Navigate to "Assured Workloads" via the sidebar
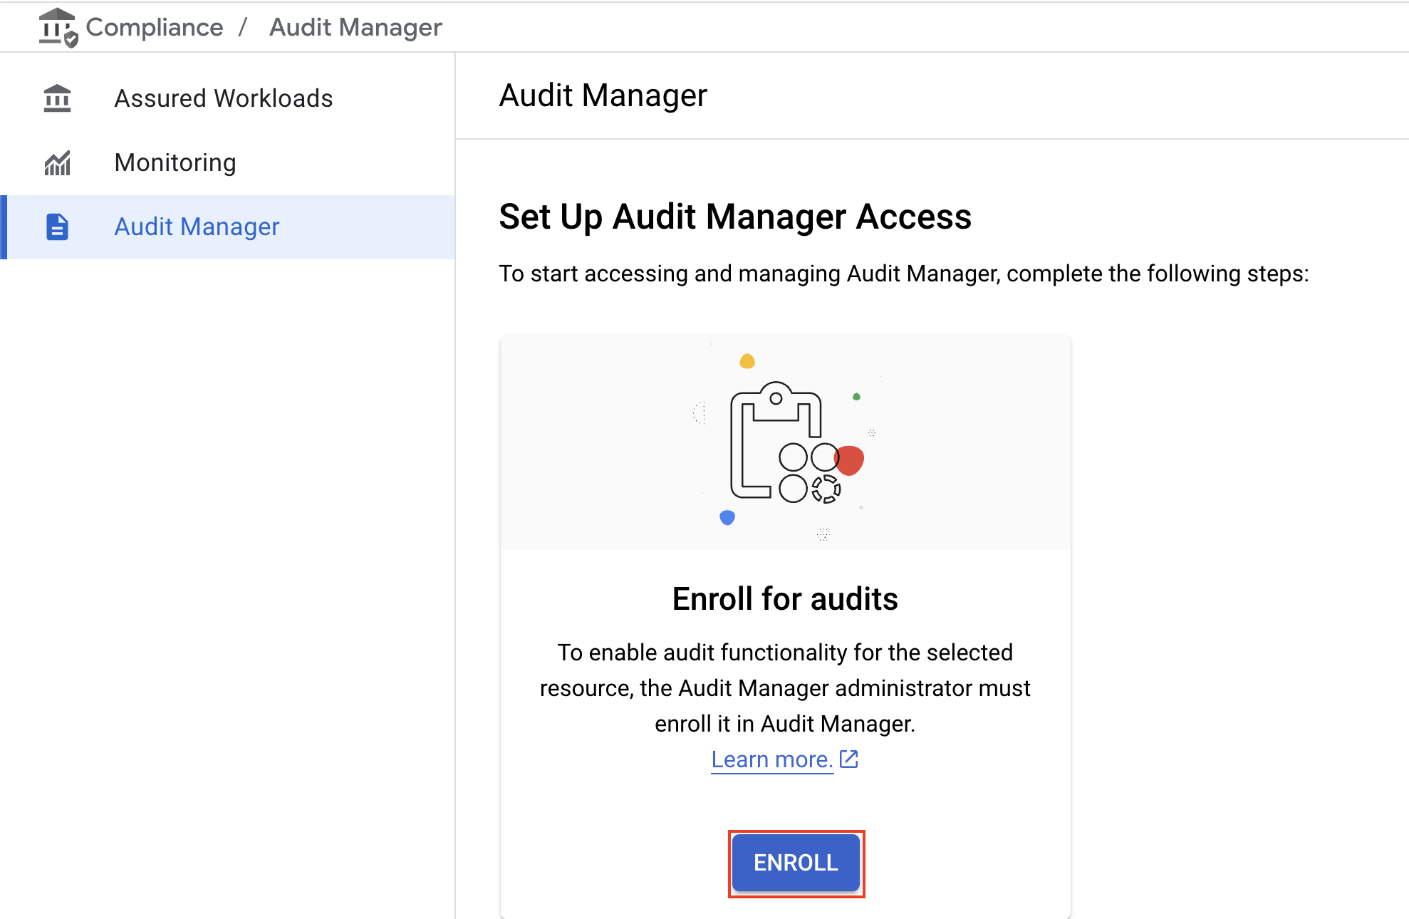 pos(223,98)
